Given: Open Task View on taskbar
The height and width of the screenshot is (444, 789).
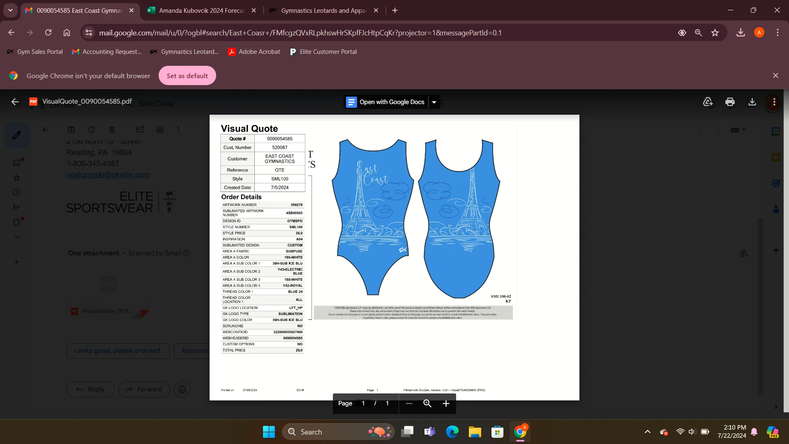Looking at the screenshot, I should point(407,432).
